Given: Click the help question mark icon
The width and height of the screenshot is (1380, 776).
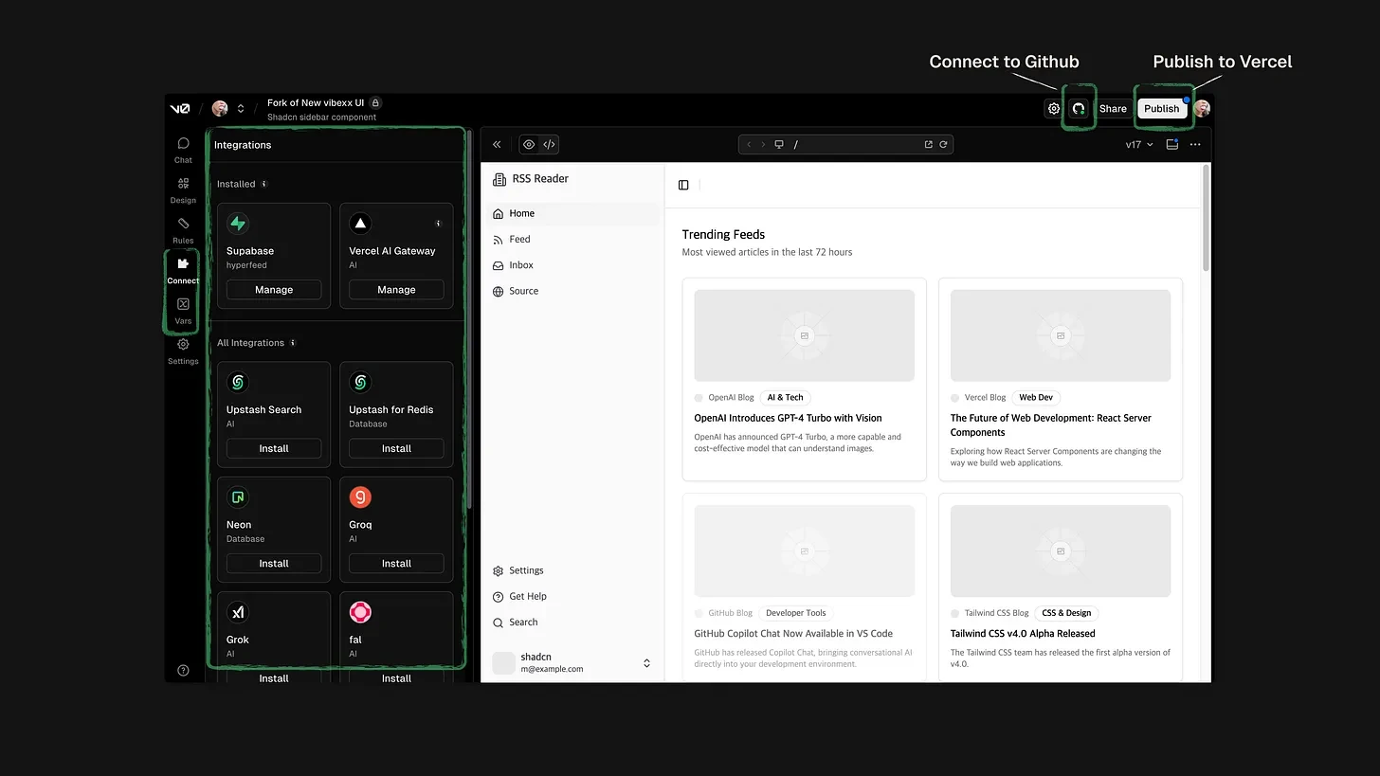Looking at the screenshot, I should (x=183, y=670).
